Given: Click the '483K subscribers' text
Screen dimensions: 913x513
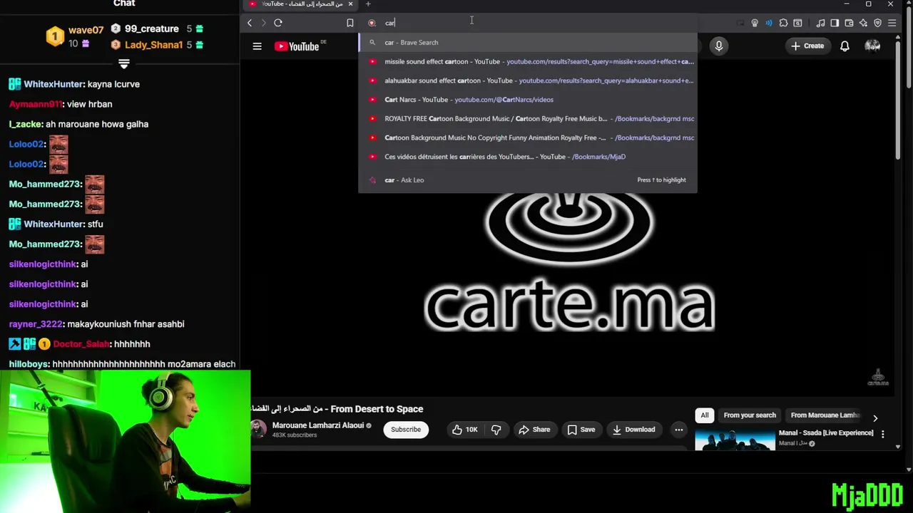Looking at the screenshot, I should point(295,435).
